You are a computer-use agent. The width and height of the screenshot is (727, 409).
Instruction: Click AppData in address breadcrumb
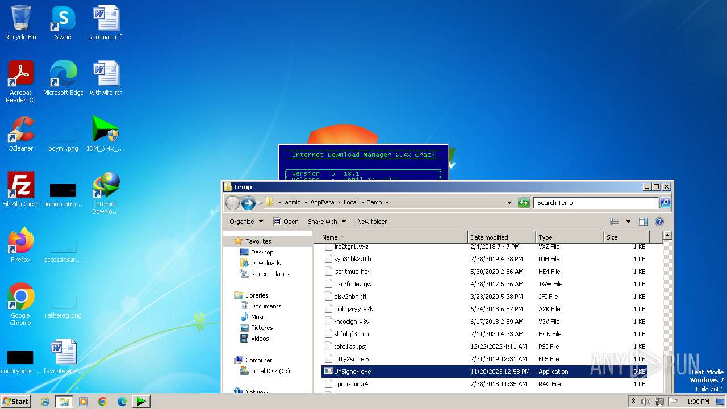(322, 203)
